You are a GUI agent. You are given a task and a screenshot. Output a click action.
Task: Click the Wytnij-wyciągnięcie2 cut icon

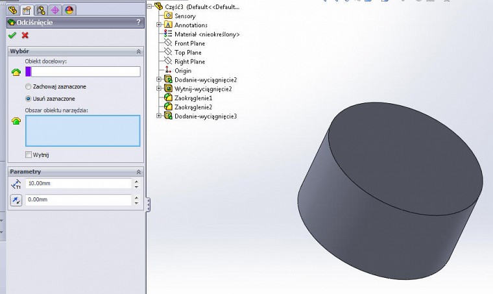(x=168, y=88)
